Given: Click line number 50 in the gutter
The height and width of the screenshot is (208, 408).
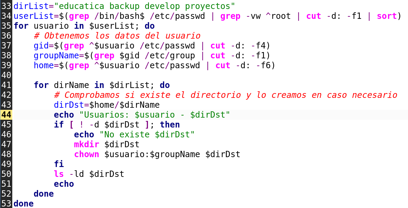Looking at the screenshot, I should [x=6, y=174].
